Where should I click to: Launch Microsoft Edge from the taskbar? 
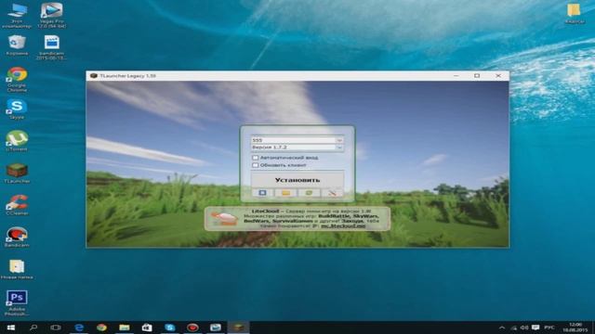[x=79, y=328]
